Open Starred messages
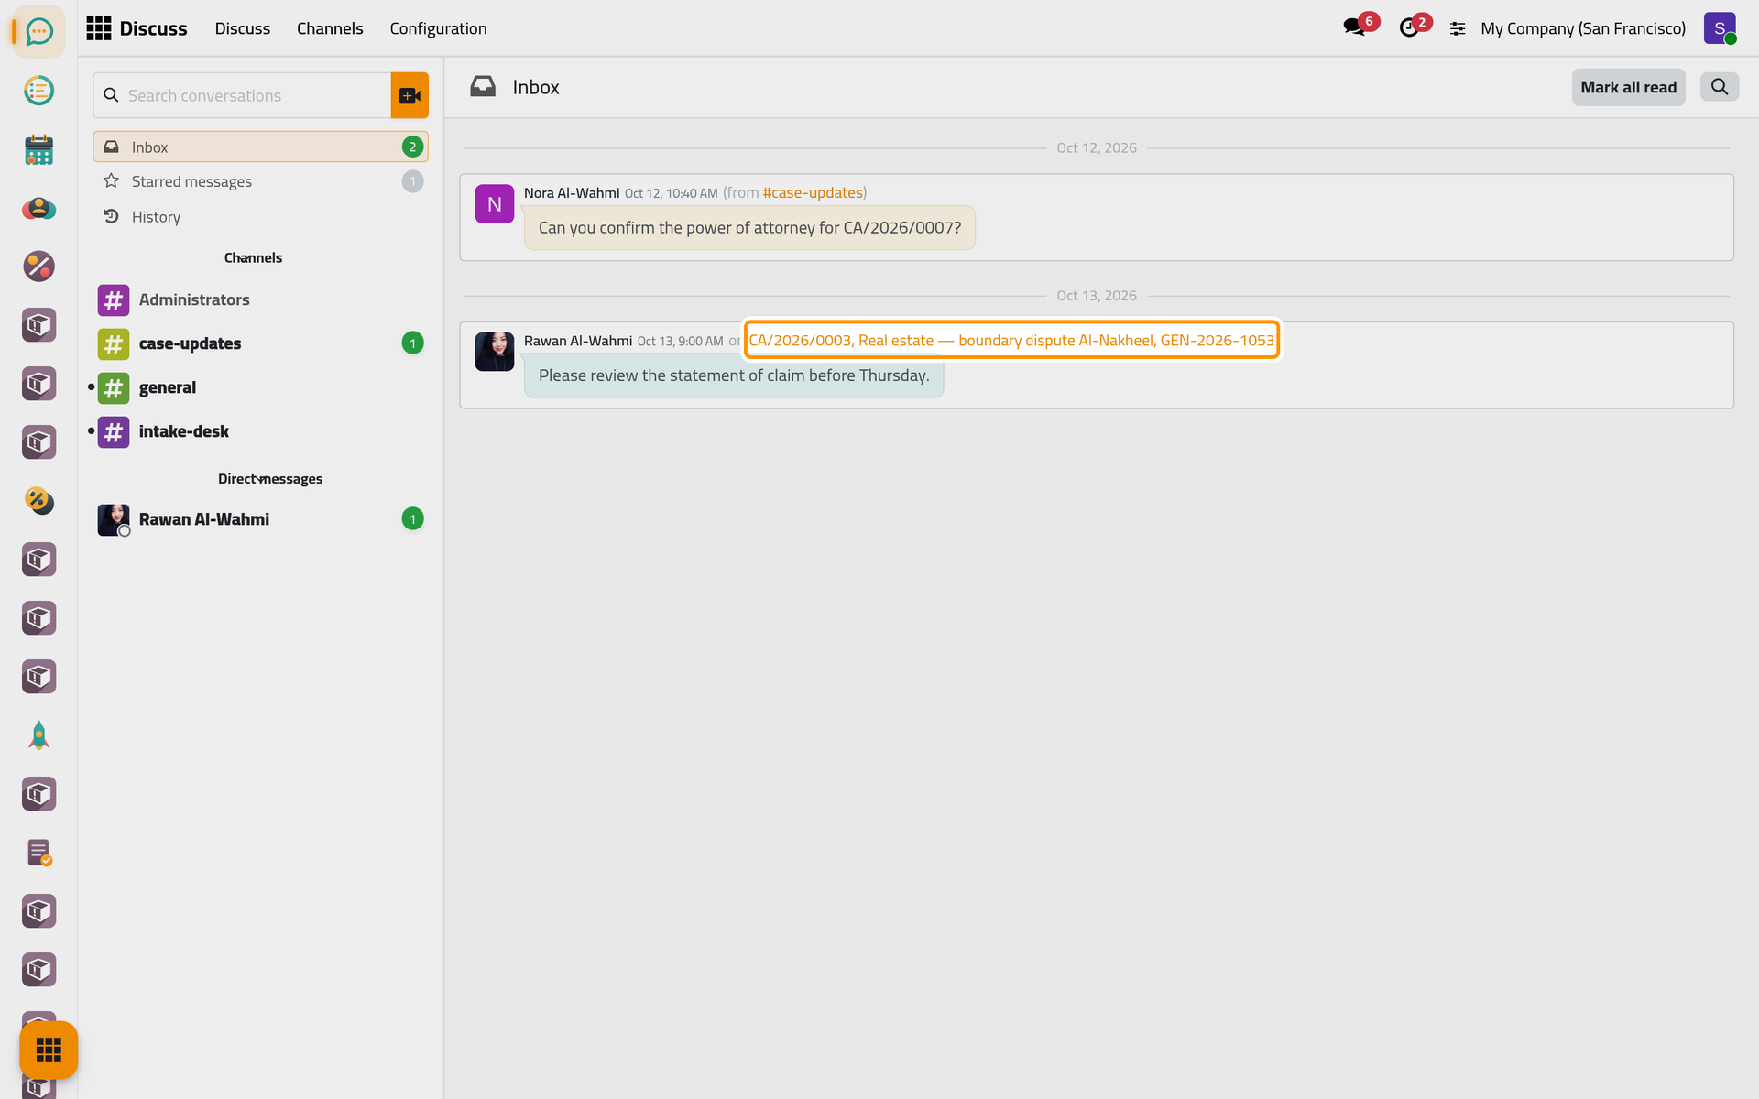The height and width of the screenshot is (1099, 1759). (x=260, y=181)
